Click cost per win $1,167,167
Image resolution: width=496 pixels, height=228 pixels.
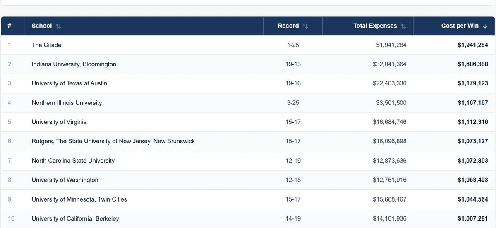click(473, 102)
